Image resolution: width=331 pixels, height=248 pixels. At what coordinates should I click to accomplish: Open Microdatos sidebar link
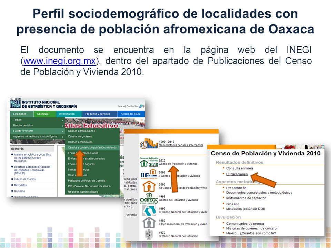20,185
